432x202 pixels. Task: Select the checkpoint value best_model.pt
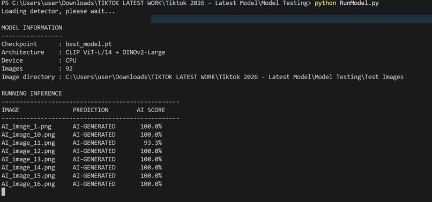pyautogui.click(x=88, y=44)
